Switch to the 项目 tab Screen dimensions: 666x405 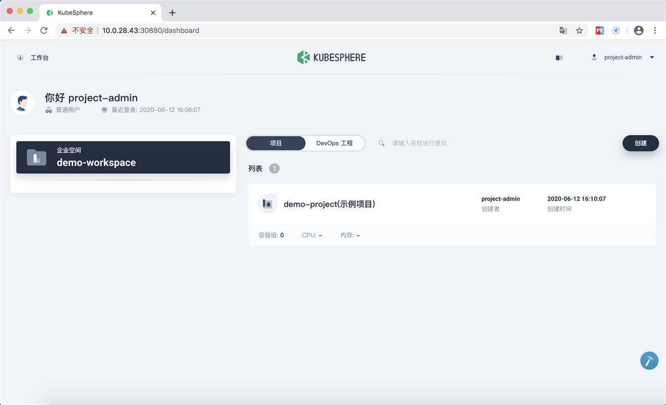[276, 143]
